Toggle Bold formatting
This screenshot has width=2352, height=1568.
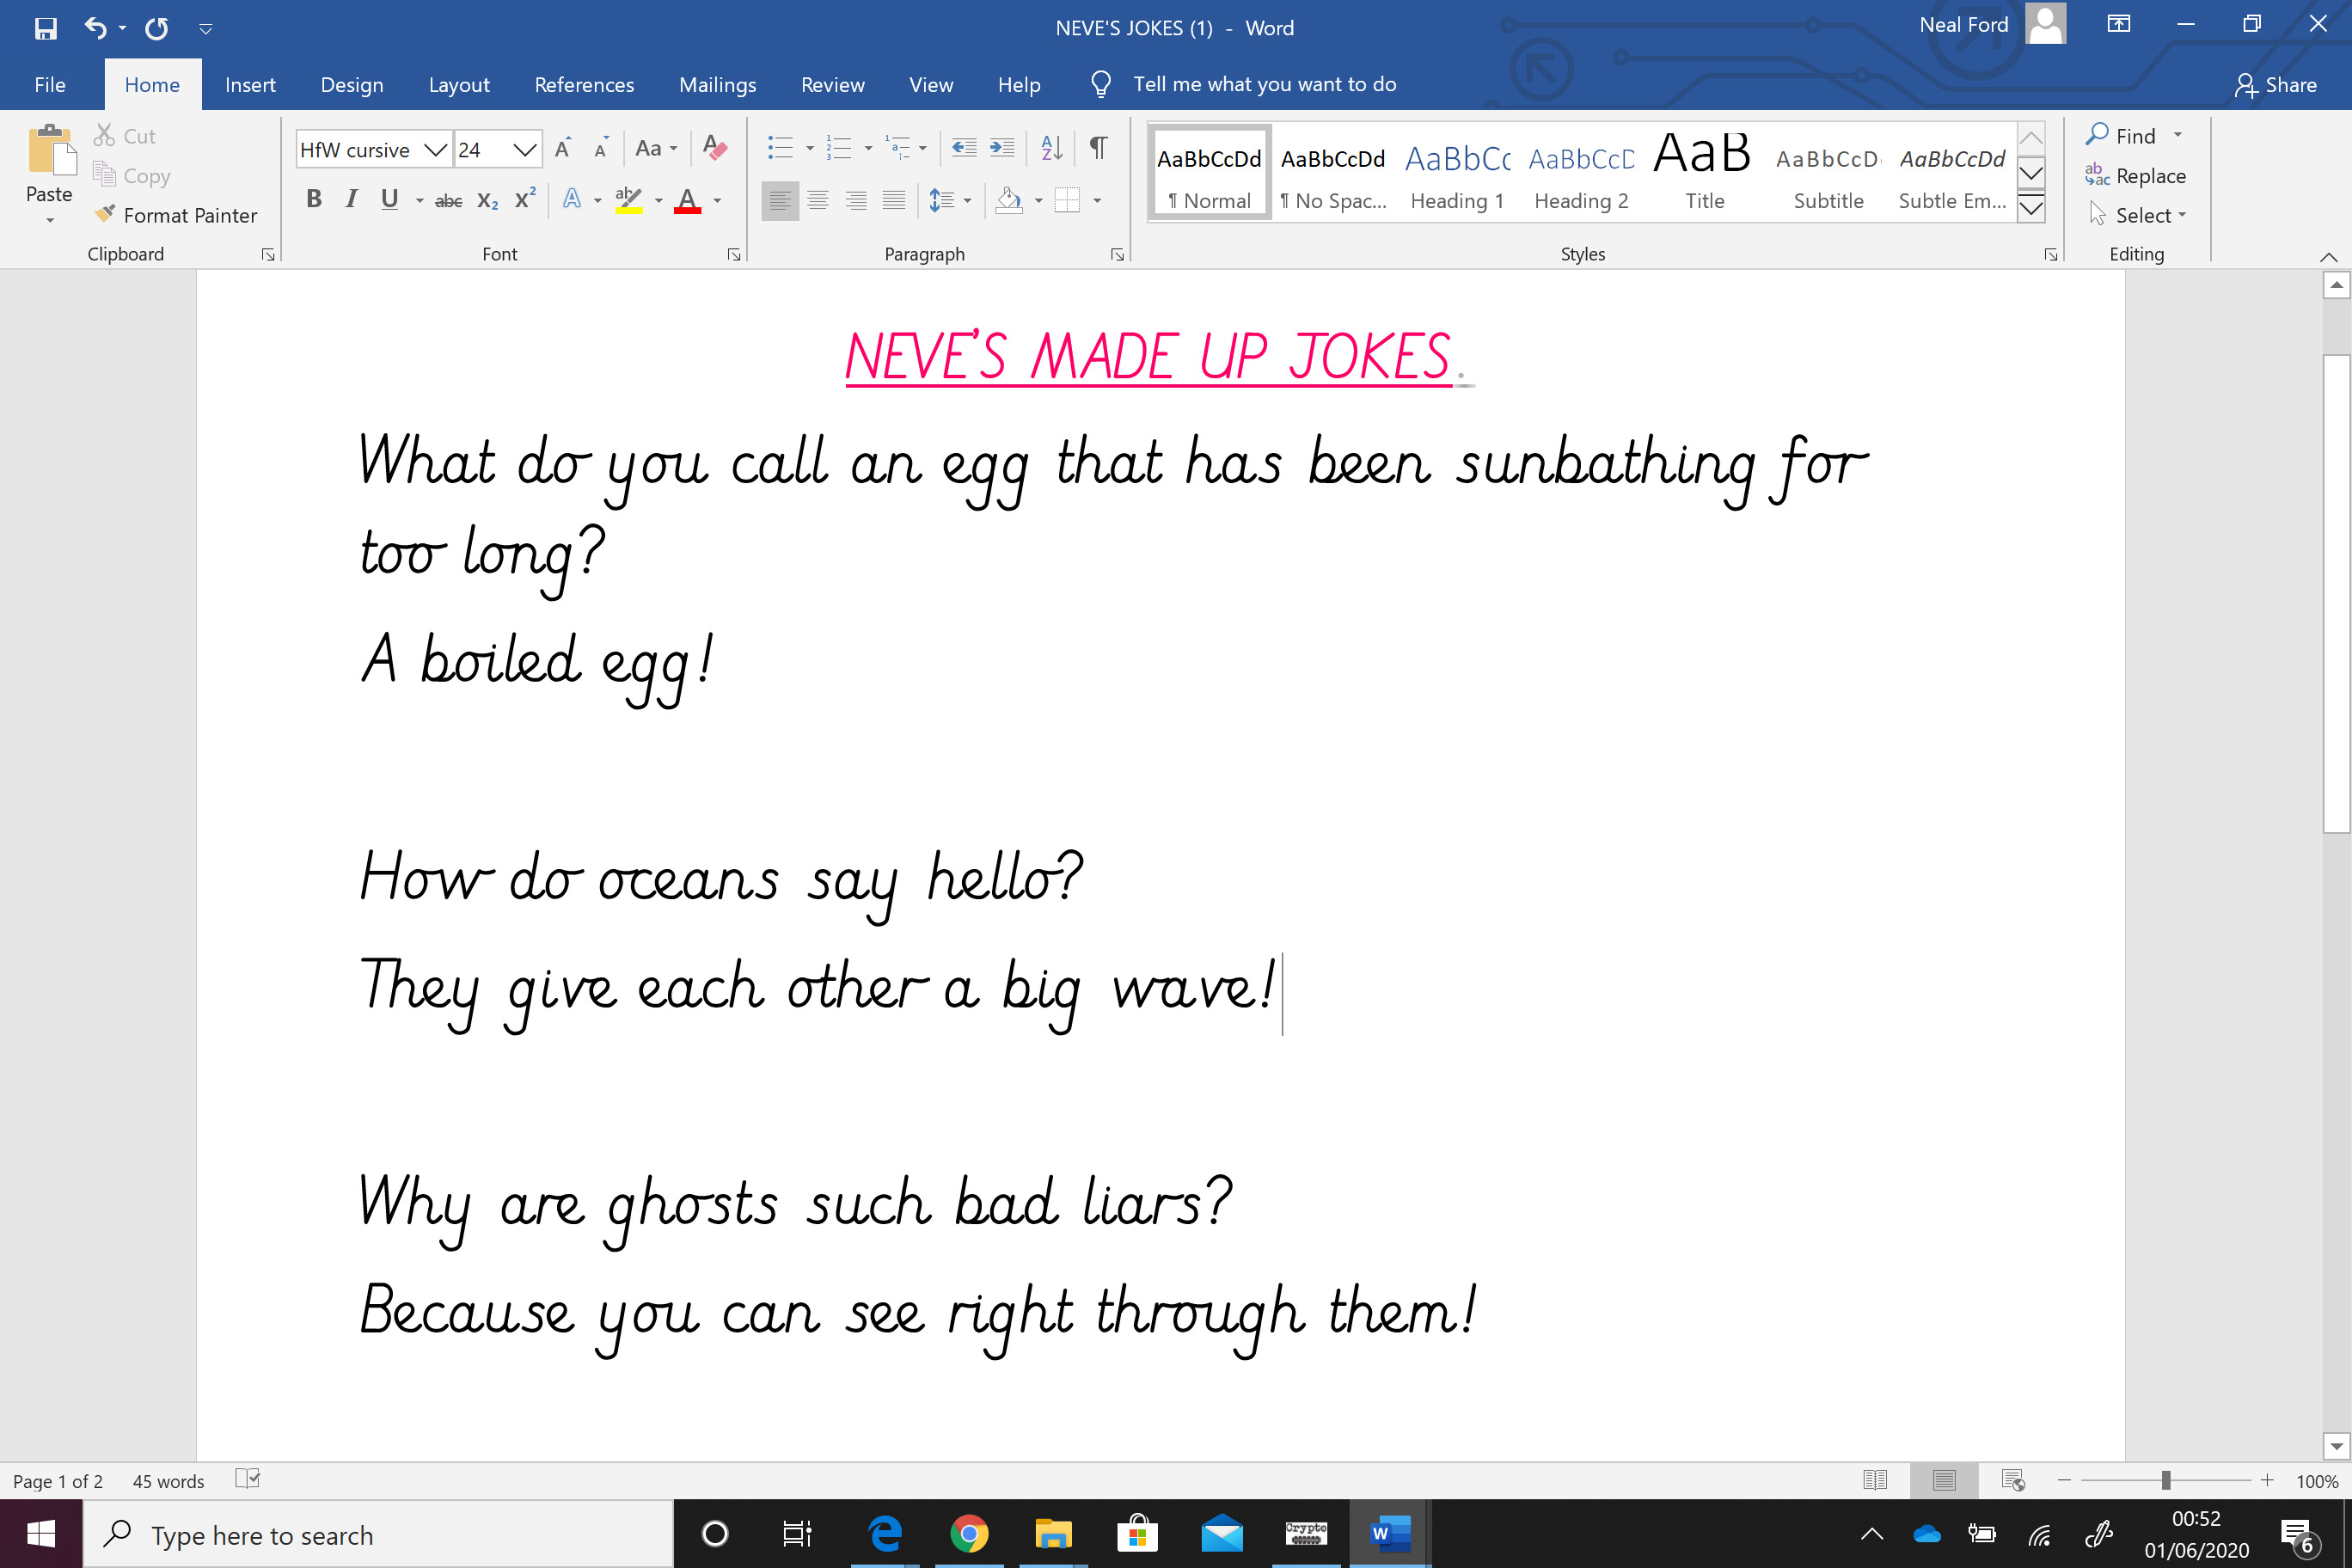point(314,199)
